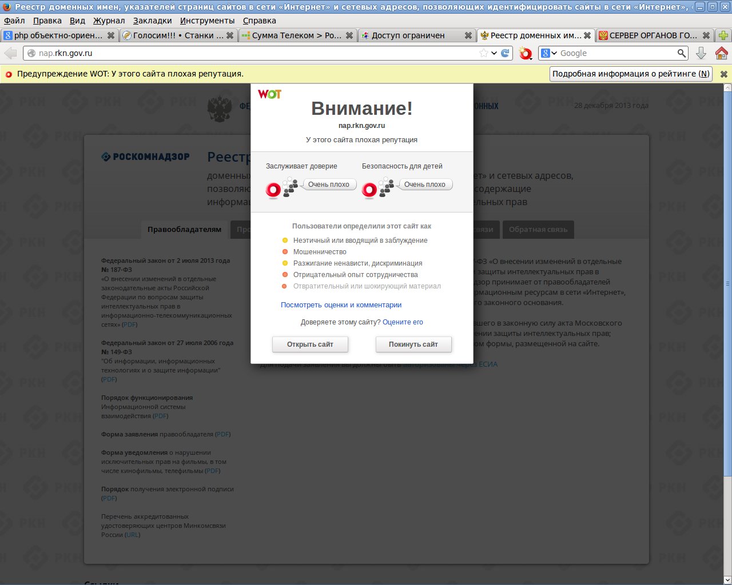Click the WOT toolbar icon
The width and height of the screenshot is (732, 585).
coord(525,54)
